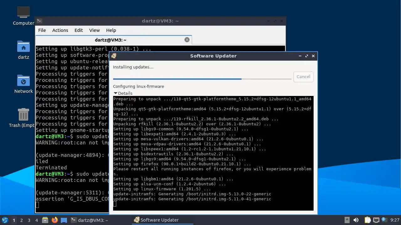Click the terminal window title bar icon

point(39,21)
